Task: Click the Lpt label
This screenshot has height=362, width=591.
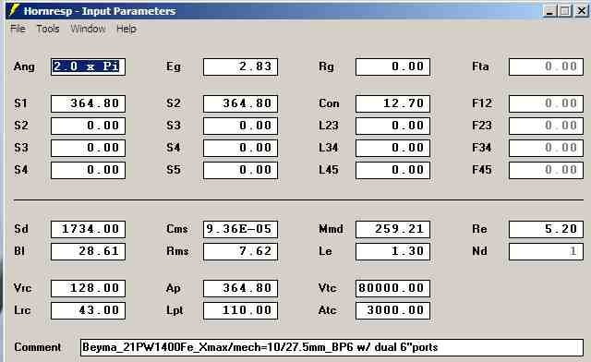Action: point(175,310)
